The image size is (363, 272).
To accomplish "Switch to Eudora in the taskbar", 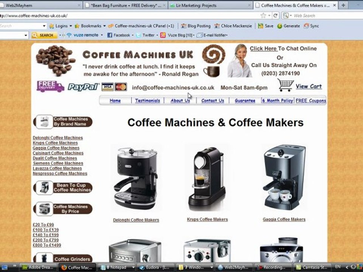I will pos(155,267).
